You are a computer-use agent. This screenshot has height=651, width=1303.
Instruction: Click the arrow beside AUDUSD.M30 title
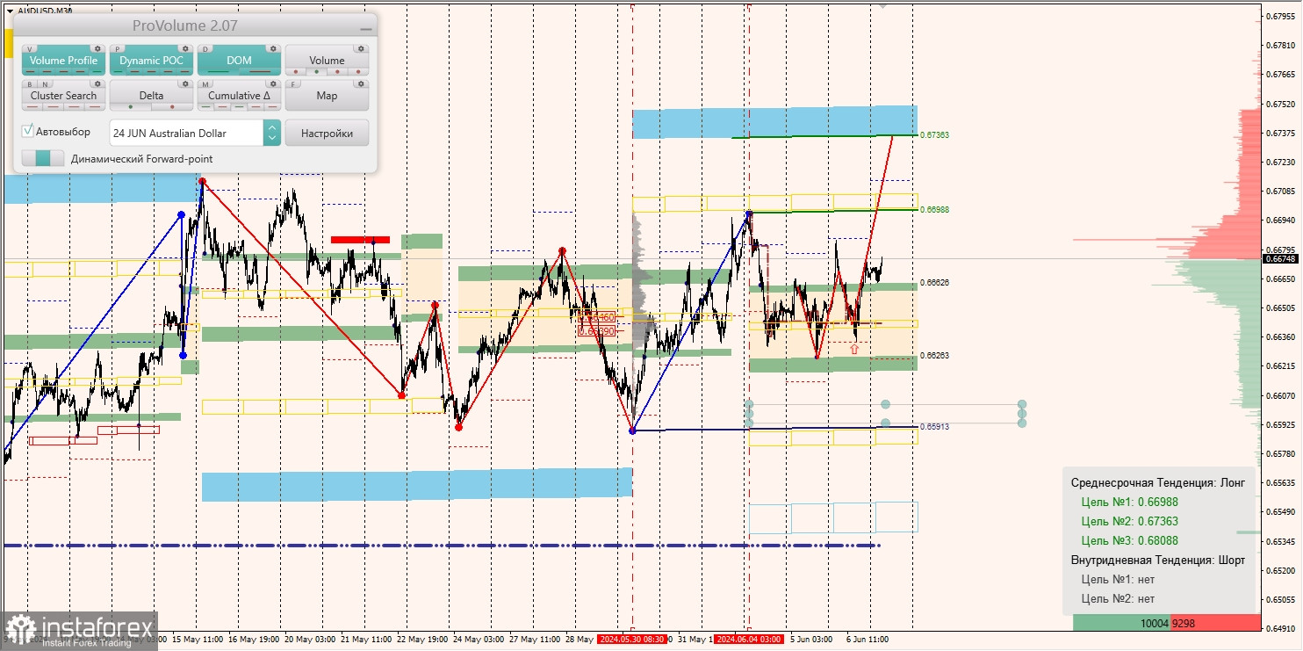[11, 11]
